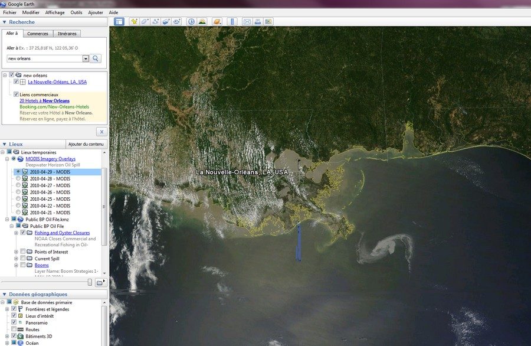The image size is (531, 346).
Task: Click the Add Placemark pushpin icon
Action: (x=135, y=22)
